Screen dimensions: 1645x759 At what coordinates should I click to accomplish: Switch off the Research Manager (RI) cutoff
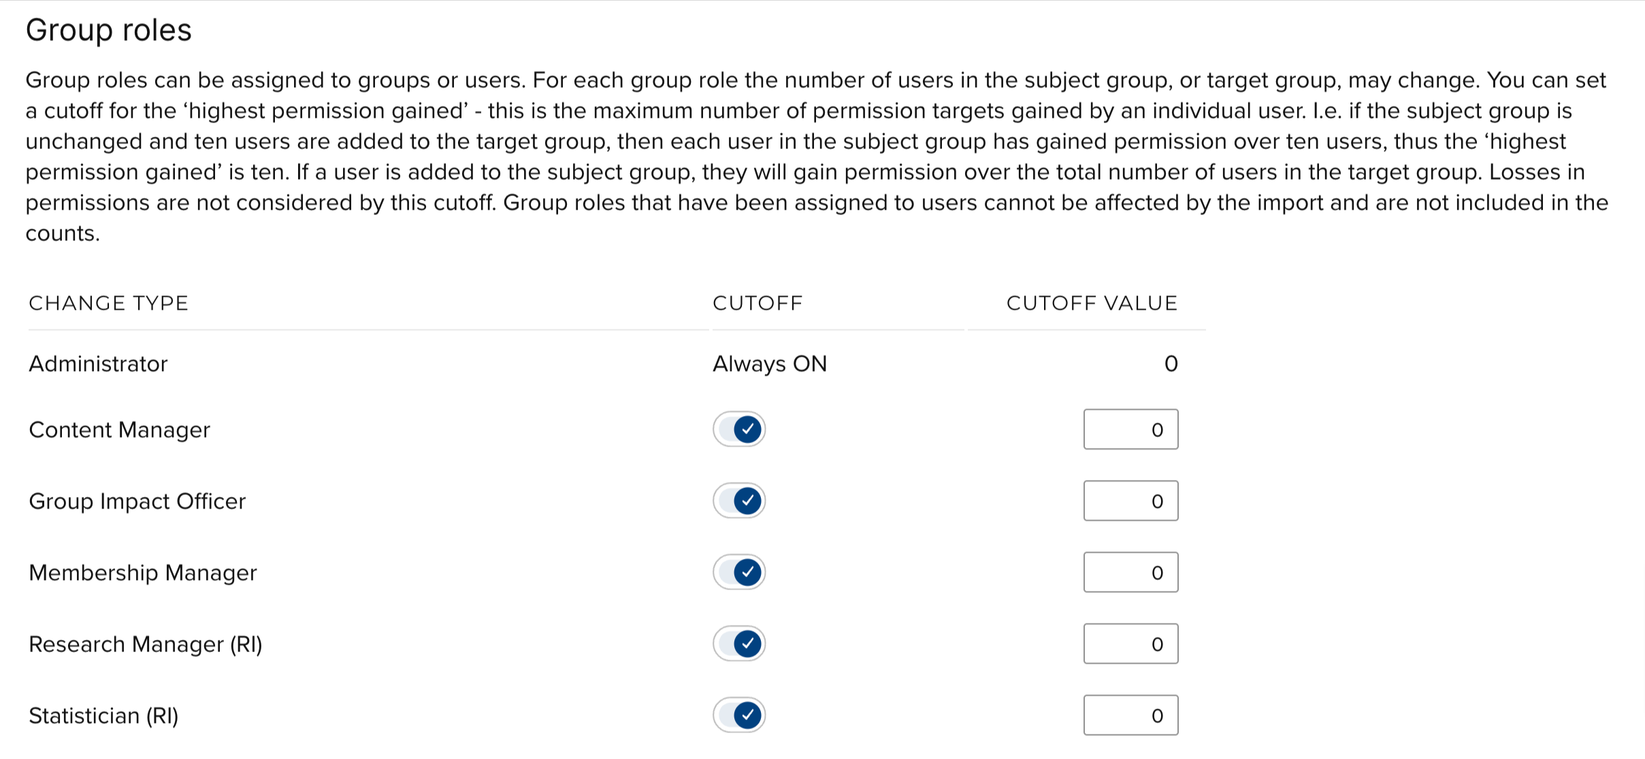739,644
